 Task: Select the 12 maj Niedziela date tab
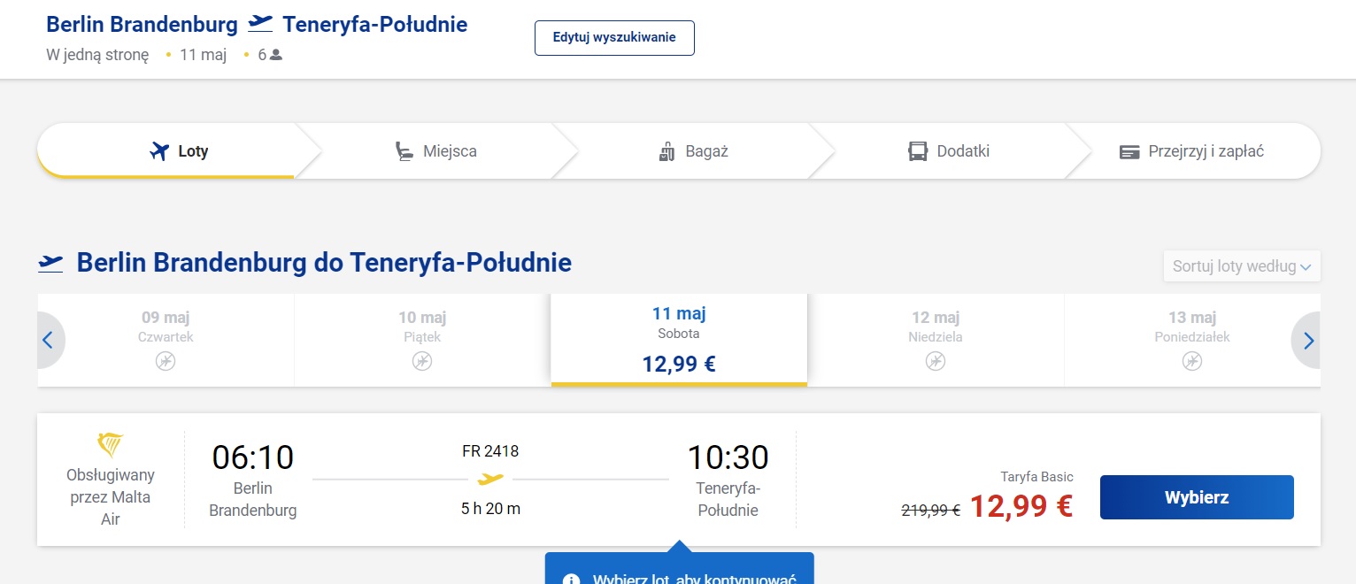click(936, 340)
